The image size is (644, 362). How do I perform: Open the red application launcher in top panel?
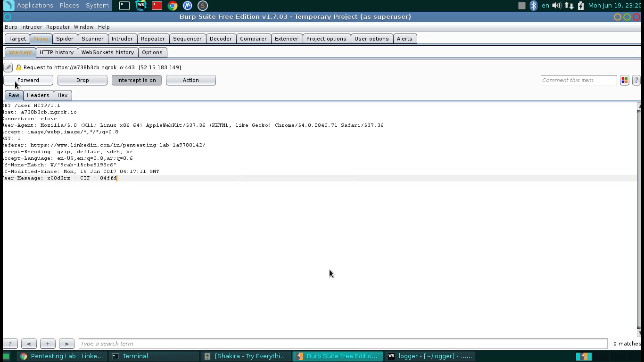(157, 6)
